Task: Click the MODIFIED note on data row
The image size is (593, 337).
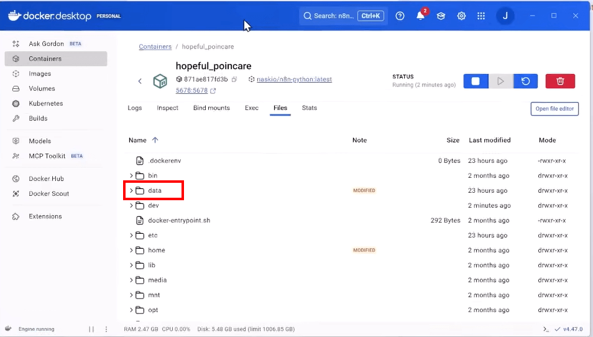Action: click(364, 190)
